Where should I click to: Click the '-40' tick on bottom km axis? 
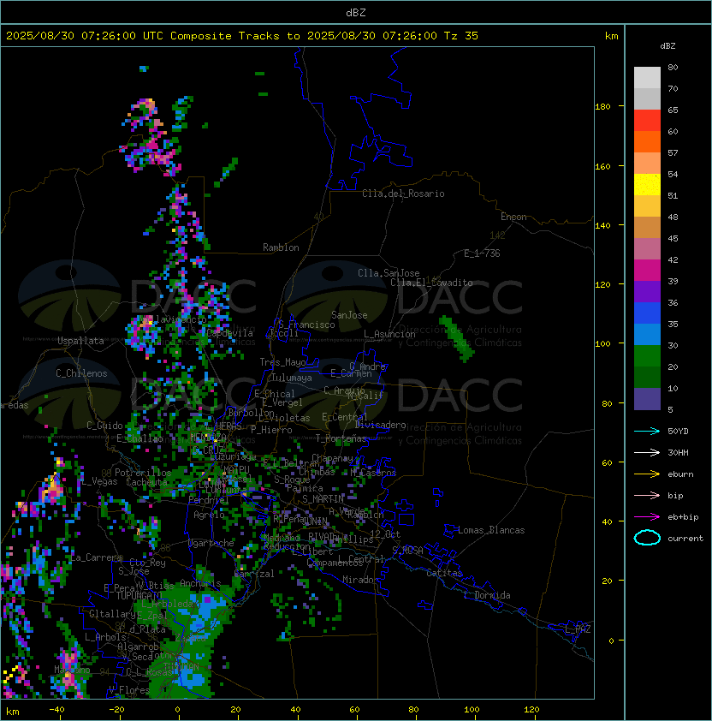pyautogui.click(x=56, y=710)
